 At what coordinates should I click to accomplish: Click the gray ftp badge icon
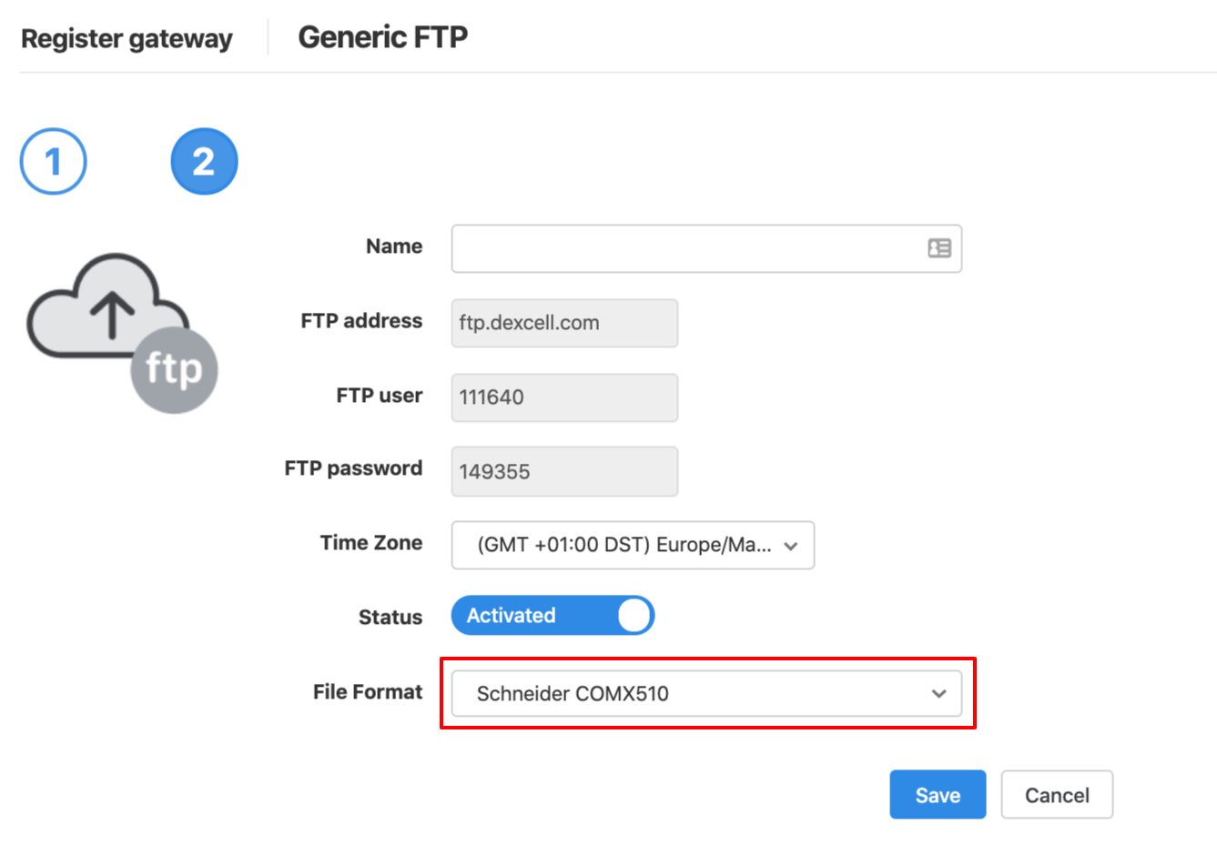174,370
